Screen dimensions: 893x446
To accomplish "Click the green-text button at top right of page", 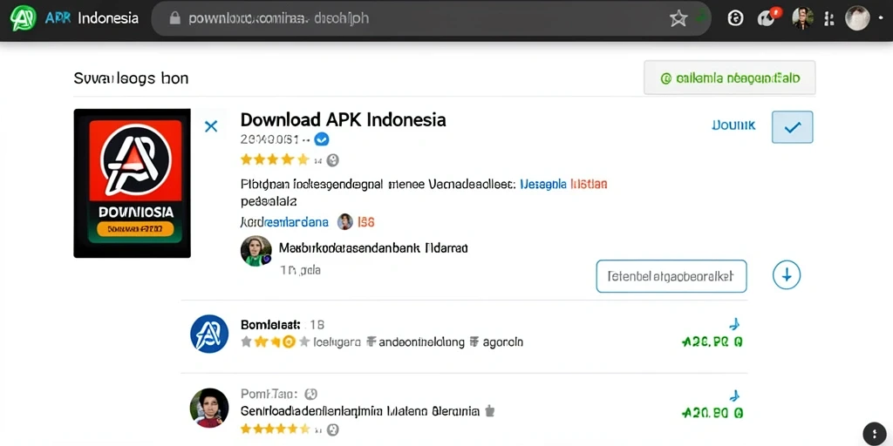I will 730,78.
